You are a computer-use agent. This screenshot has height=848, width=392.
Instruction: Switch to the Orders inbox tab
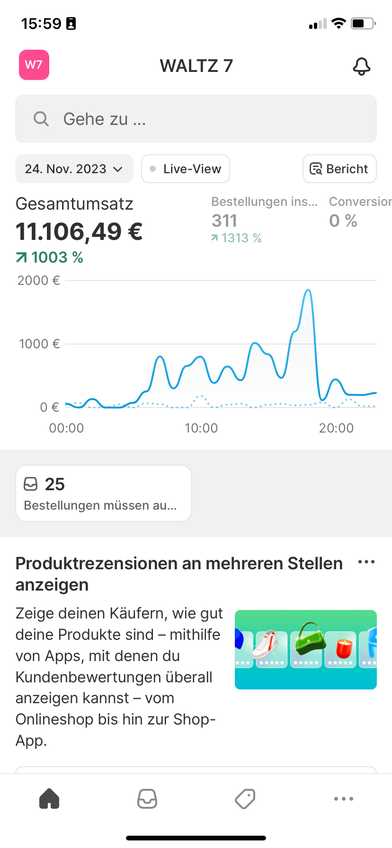147,799
